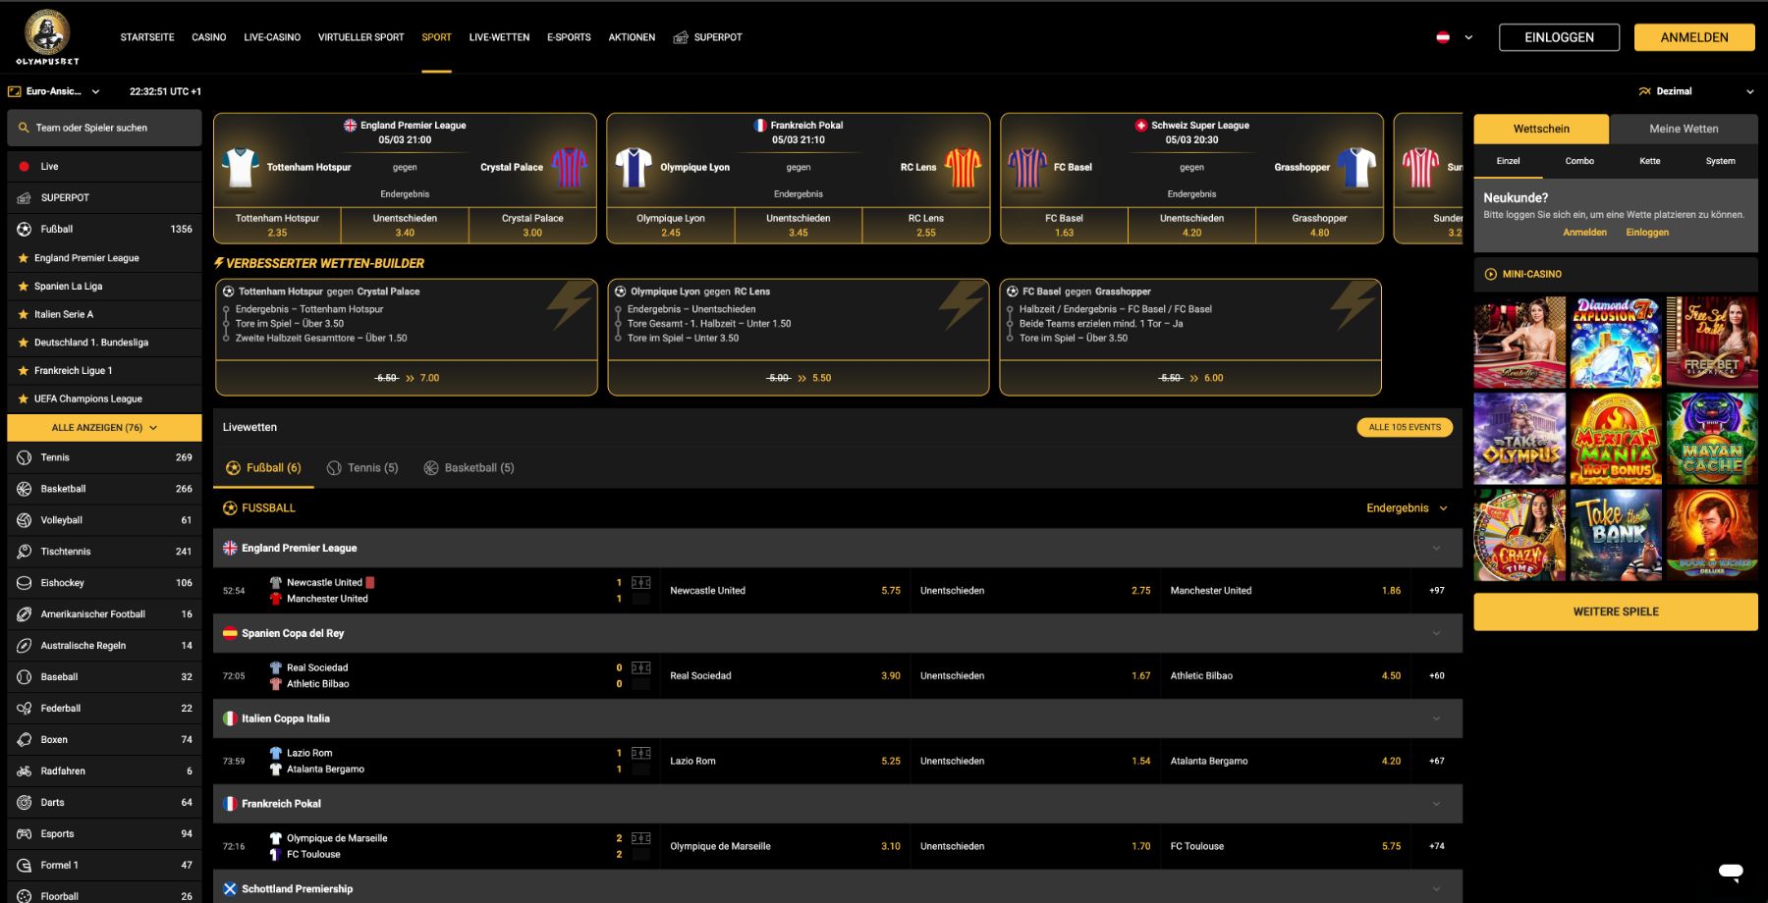Screen dimensions: 1768x903
Task: Click the search magnifier icon
Action: pyautogui.click(x=24, y=128)
